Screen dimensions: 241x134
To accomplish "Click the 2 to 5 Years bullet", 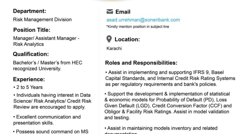I will coord(29,87).
